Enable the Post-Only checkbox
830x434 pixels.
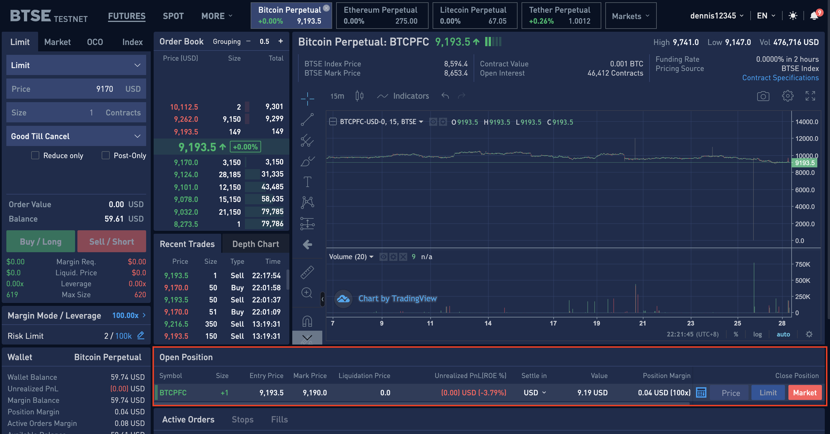(x=106, y=156)
